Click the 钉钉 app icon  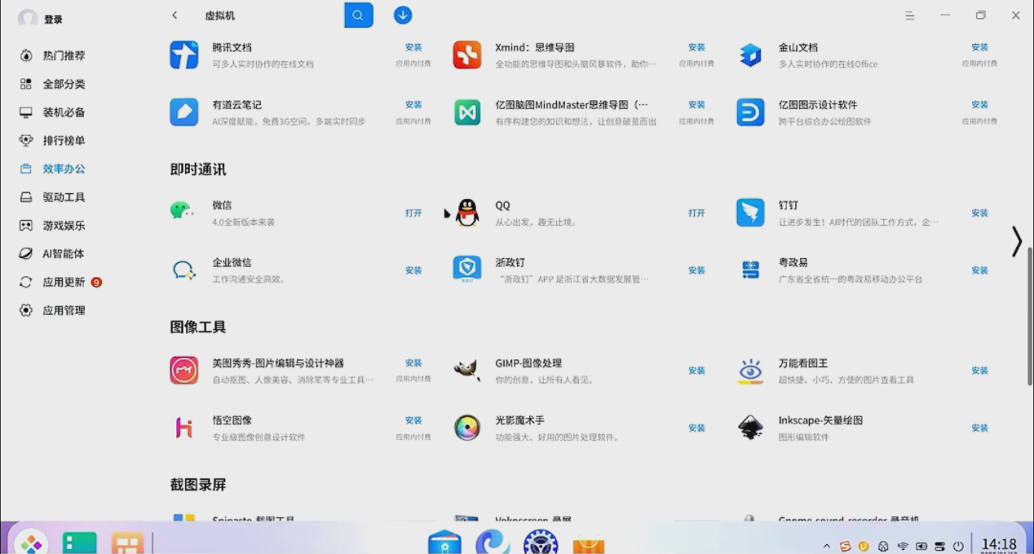(750, 213)
